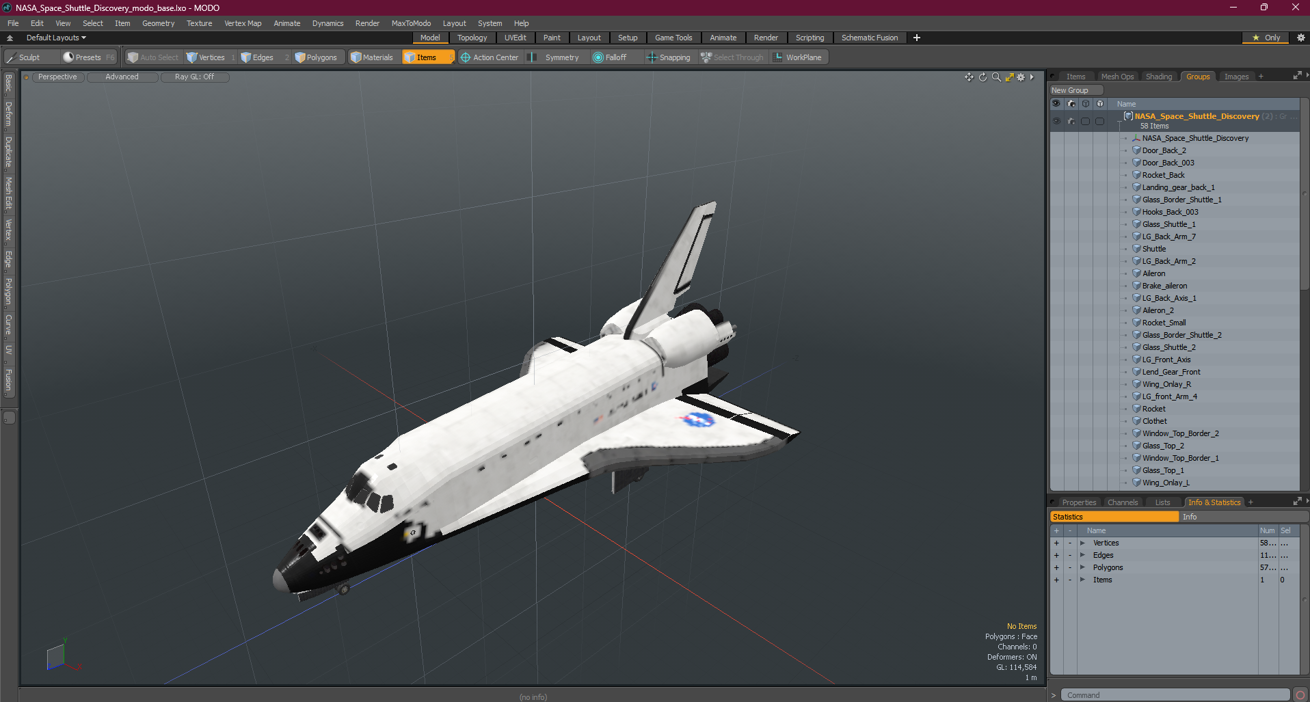The width and height of the screenshot is (1310, 702).
Task: Select the Glass_Top_2 mesh item
Action: 1163,446
